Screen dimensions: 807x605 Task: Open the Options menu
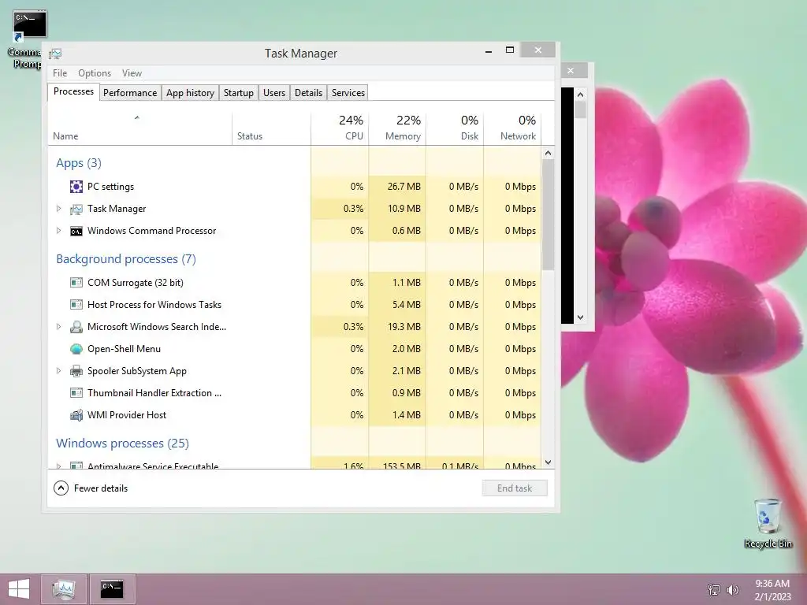[x=95, y=73]
